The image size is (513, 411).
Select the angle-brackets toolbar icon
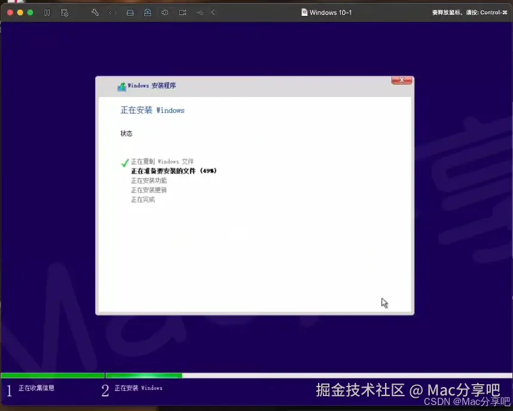pos(113,12)
